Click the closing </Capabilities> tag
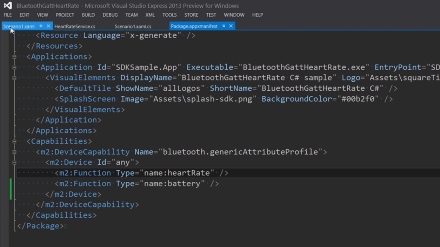The width and height of the screenshot is (440, 247). 61,215
